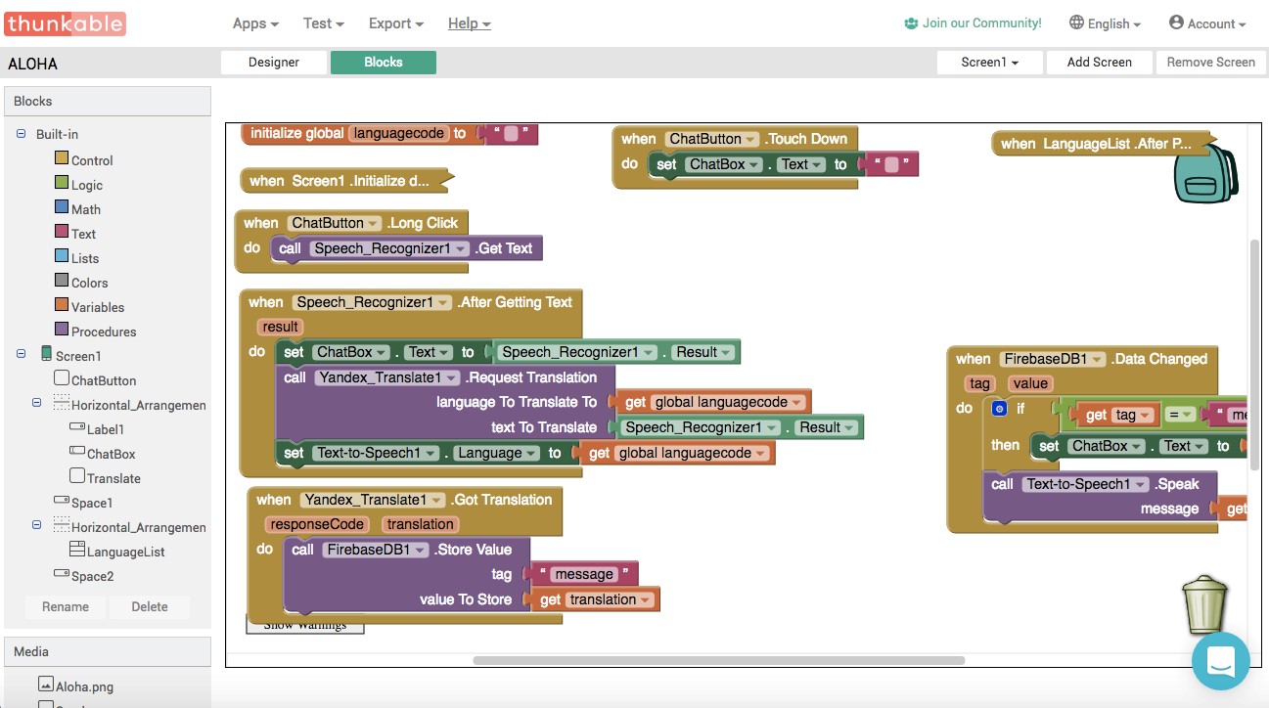Open the Export menu
This screenshot has width=1269, height=708.
[396, 23]
